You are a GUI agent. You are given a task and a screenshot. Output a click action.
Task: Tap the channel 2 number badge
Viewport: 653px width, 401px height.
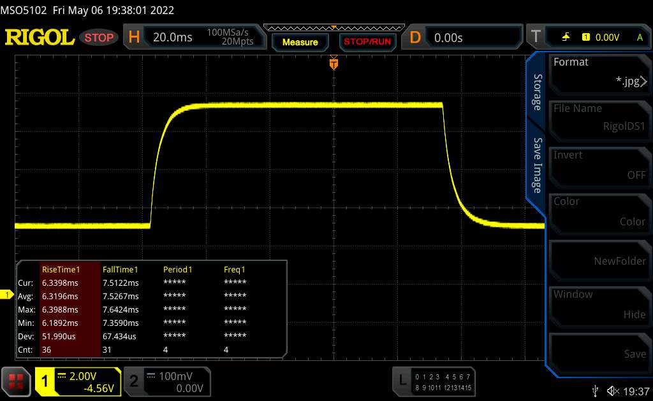(x=134, y=381)
